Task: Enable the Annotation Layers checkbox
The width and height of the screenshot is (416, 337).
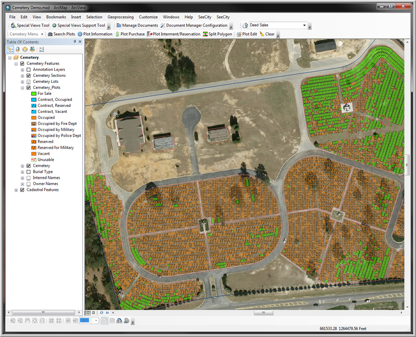Action: (29, 69)
